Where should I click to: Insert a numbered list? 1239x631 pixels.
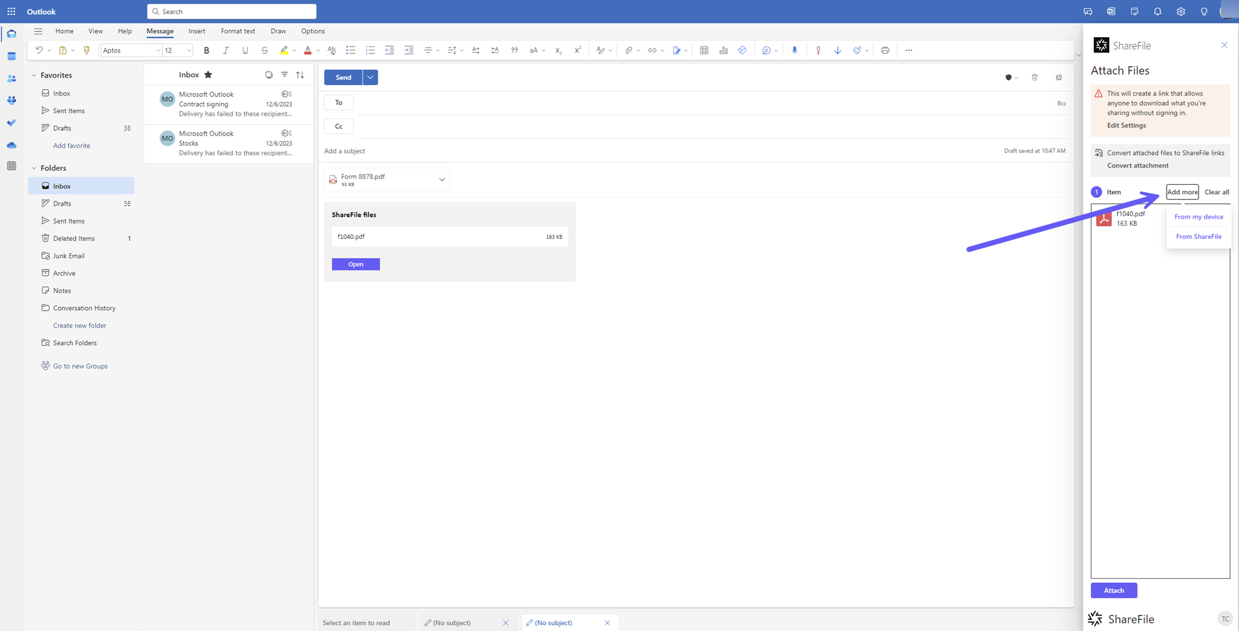tap(370, 50)
